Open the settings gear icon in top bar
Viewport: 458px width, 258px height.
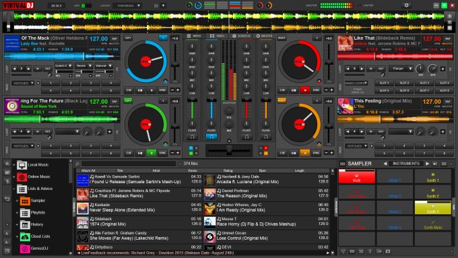coord(406,5)
